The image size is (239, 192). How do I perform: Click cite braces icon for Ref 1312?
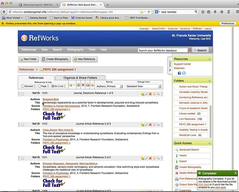coord(154,125)
